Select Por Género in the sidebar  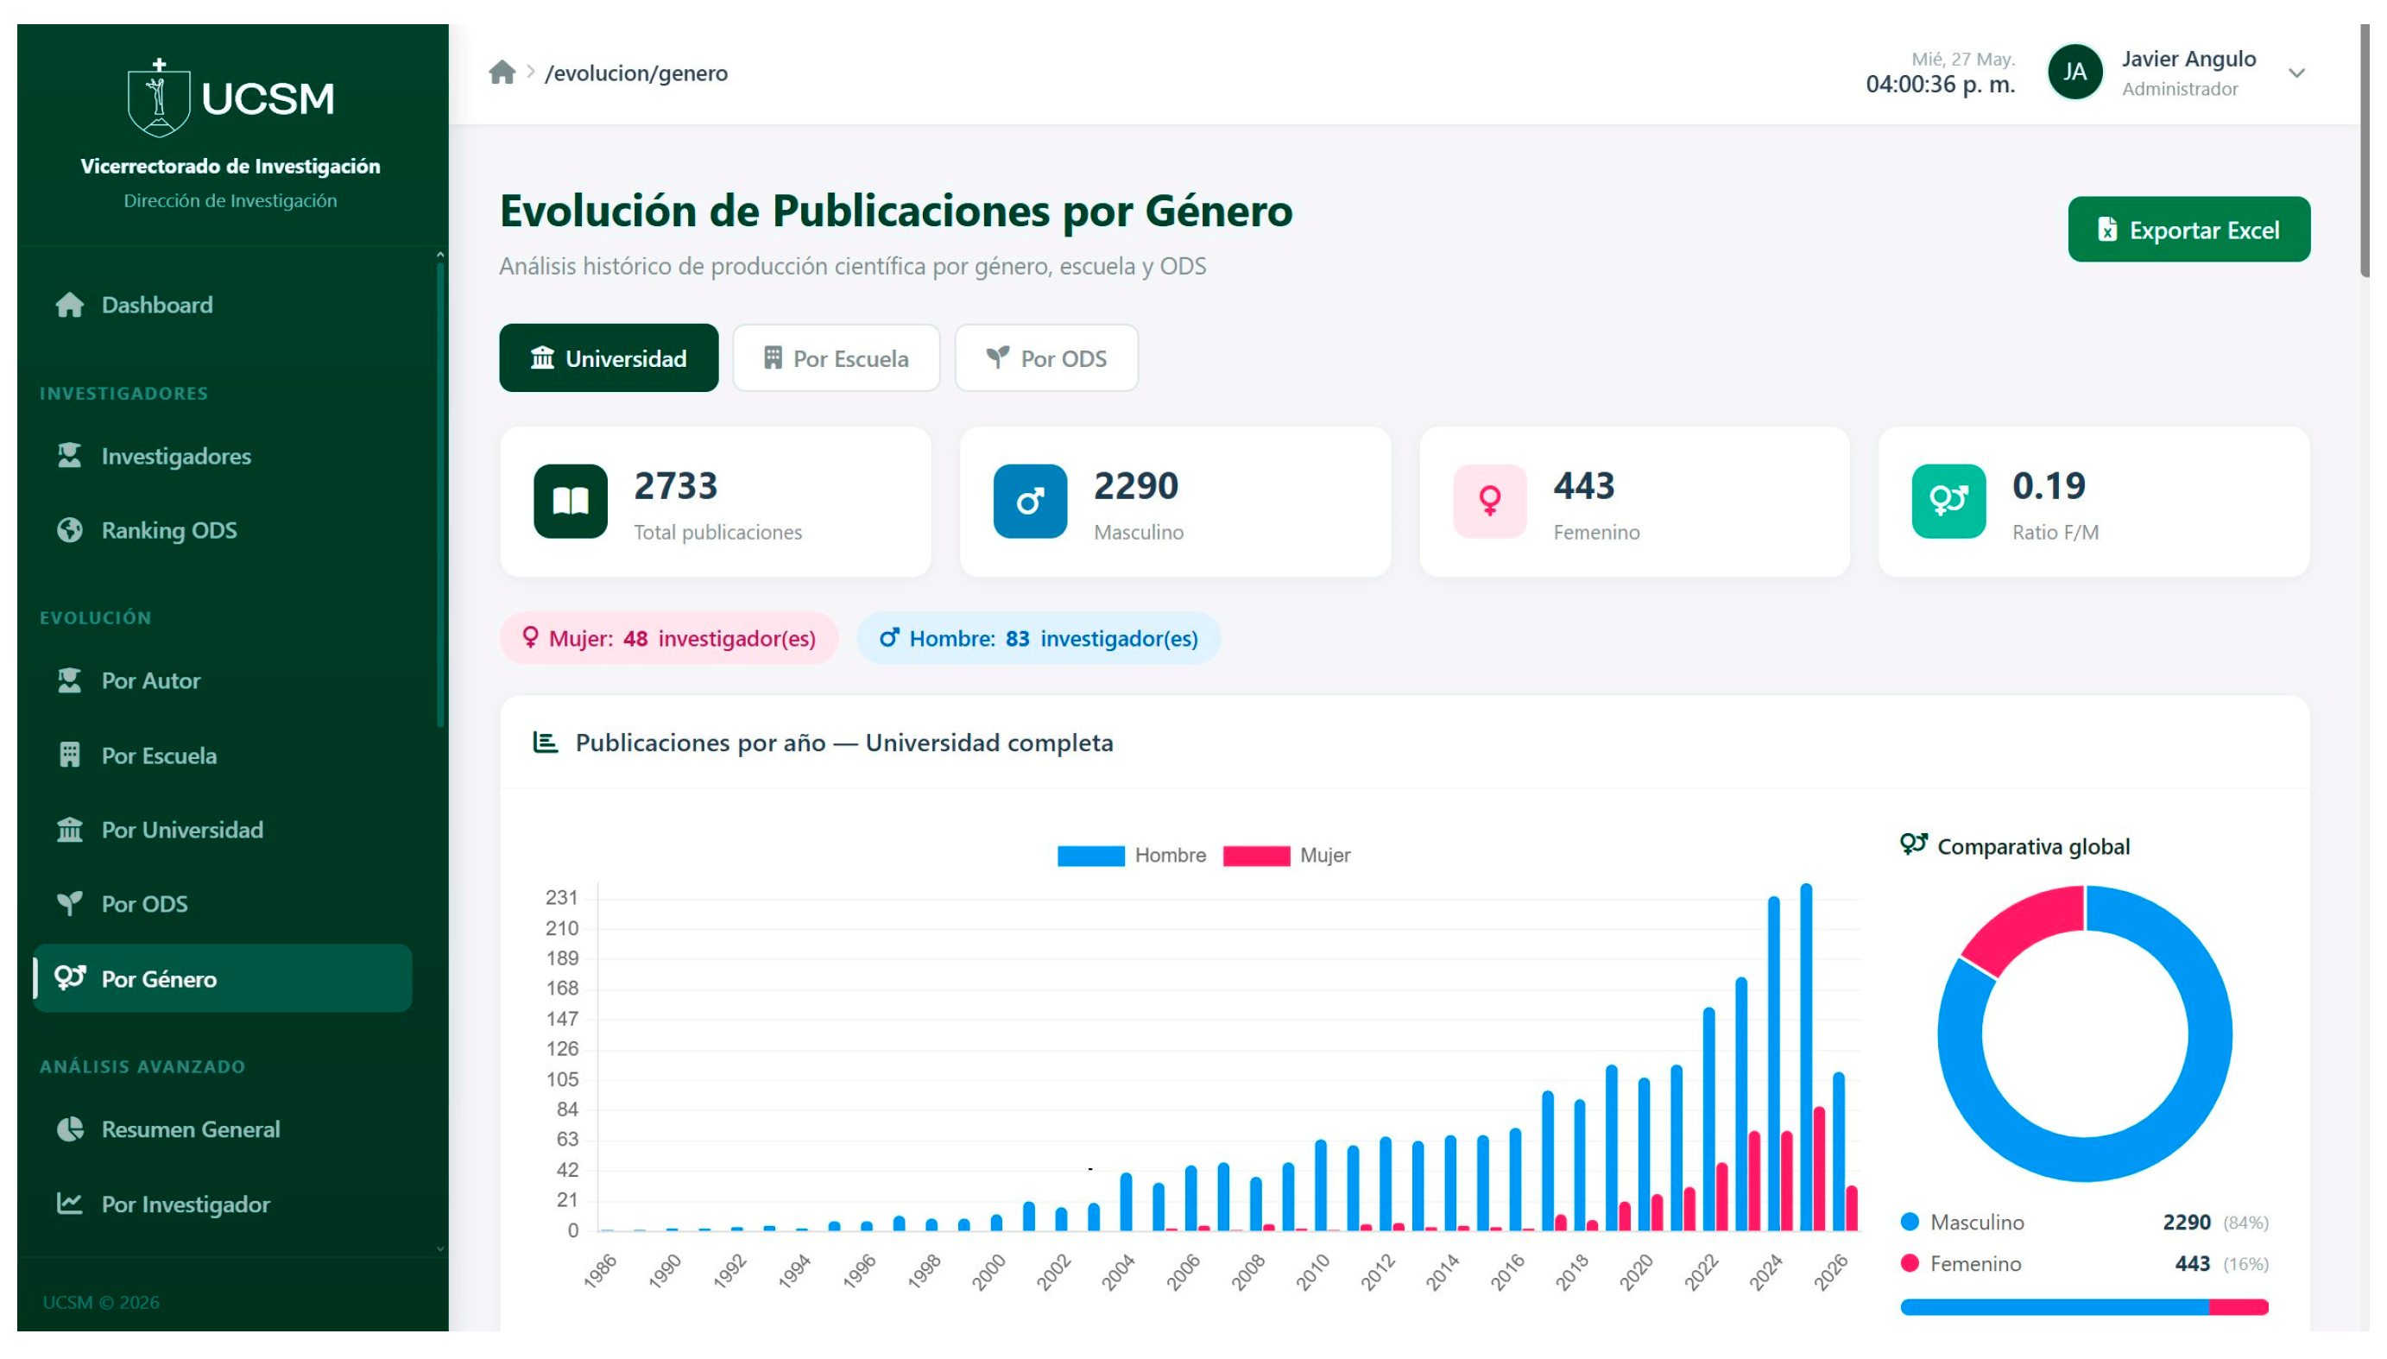point(222,978)
